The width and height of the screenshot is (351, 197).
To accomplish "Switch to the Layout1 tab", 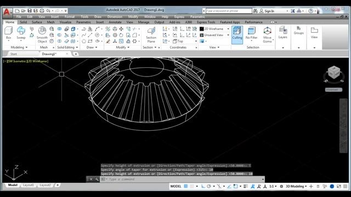I will tap(28, 185).
